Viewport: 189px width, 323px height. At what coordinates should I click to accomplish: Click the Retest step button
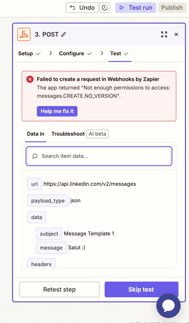point(59,289)
